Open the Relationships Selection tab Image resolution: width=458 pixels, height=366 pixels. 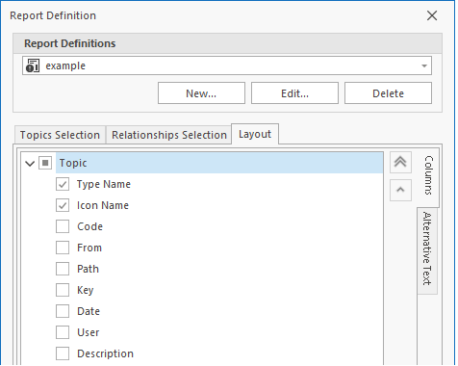169,135
